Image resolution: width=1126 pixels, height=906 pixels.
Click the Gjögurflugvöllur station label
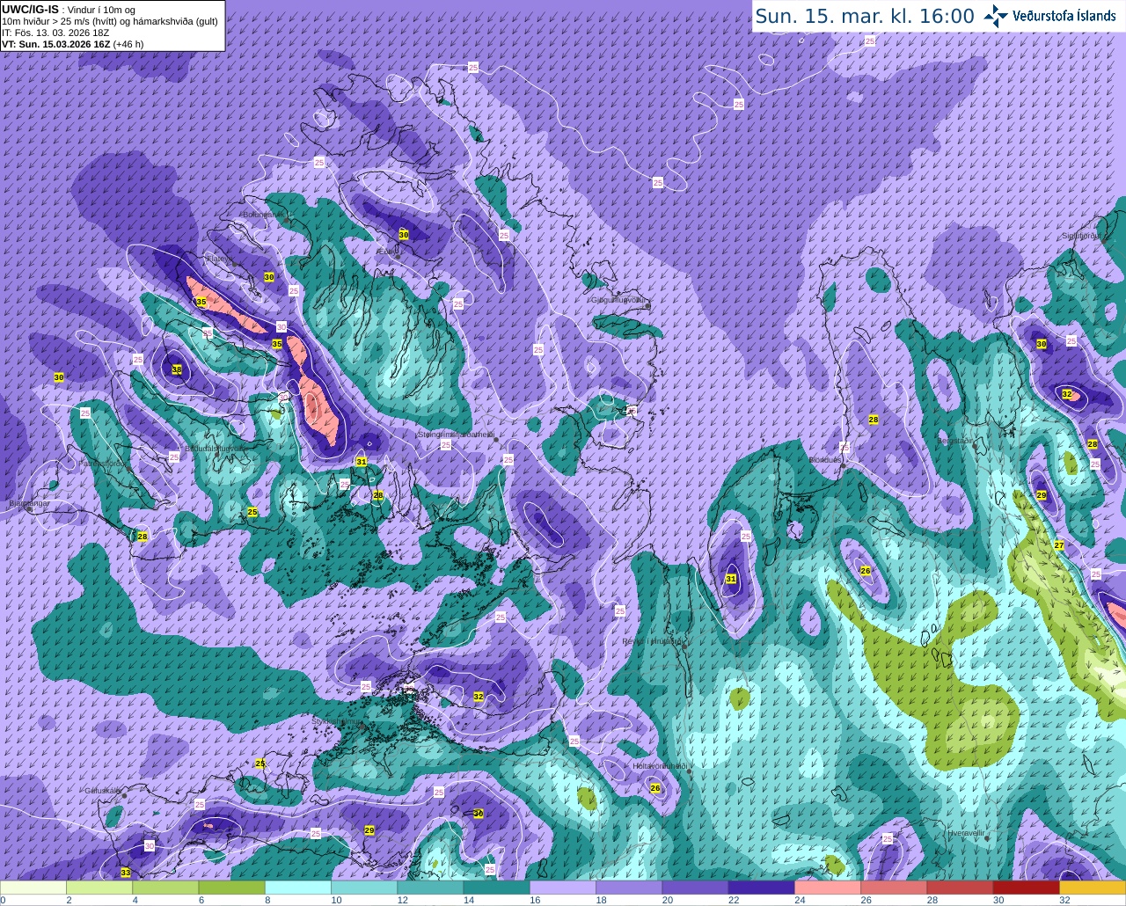(618, 300)
